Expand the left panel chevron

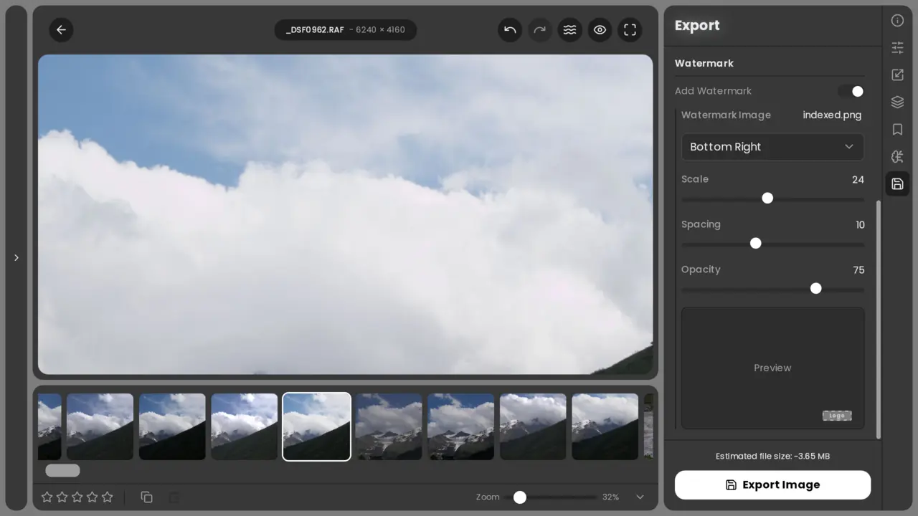pos(16,258)
